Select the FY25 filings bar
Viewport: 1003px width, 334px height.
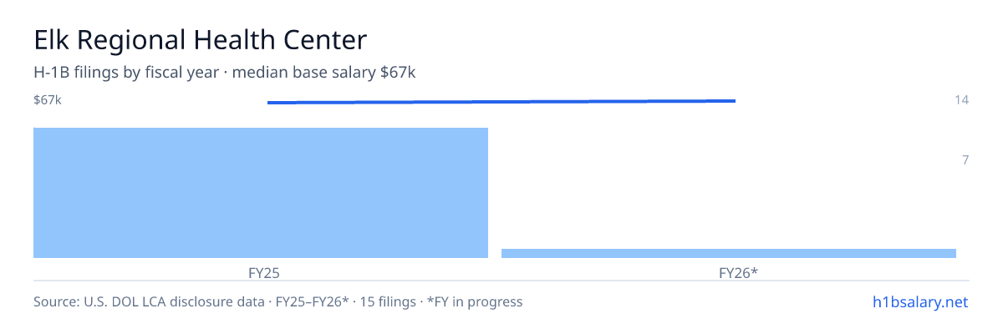[261, 193]
